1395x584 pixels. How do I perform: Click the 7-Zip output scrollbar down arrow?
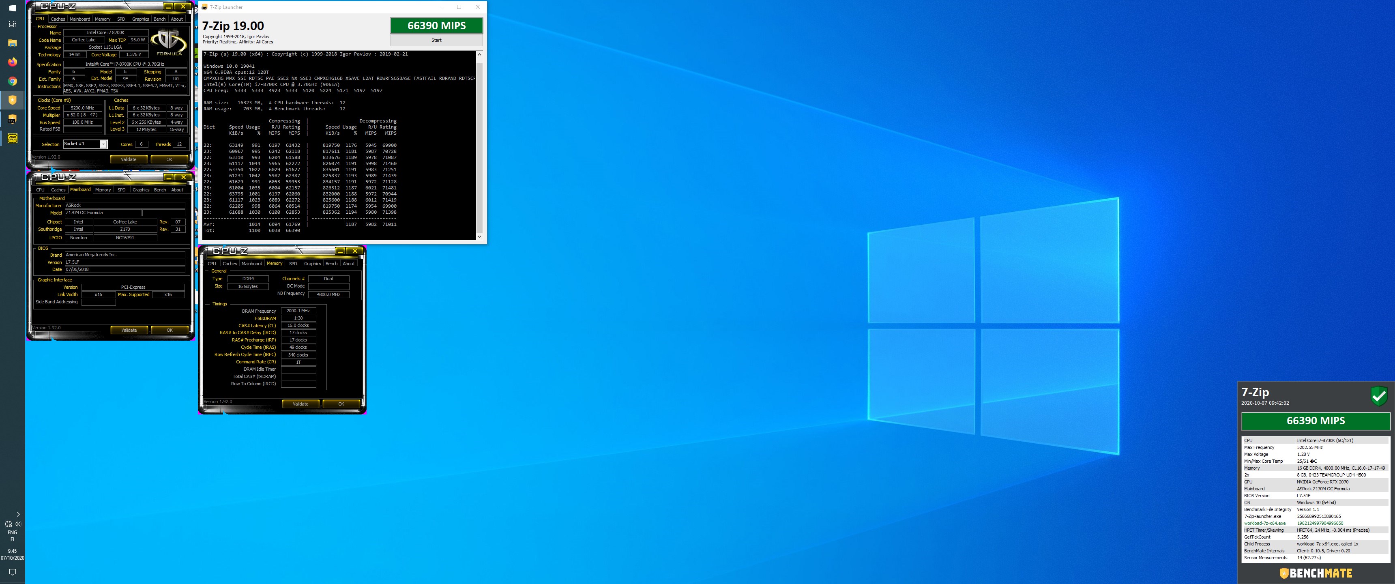tap(479, 237)
